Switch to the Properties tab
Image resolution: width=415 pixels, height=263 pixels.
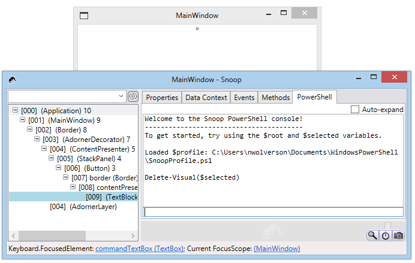(162, 97)
